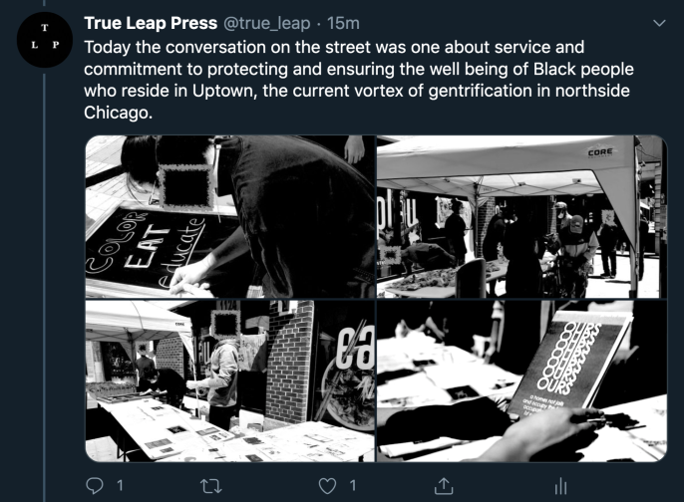
Task: View tweet analytics bar chart icon
Action: pos(560,486)
